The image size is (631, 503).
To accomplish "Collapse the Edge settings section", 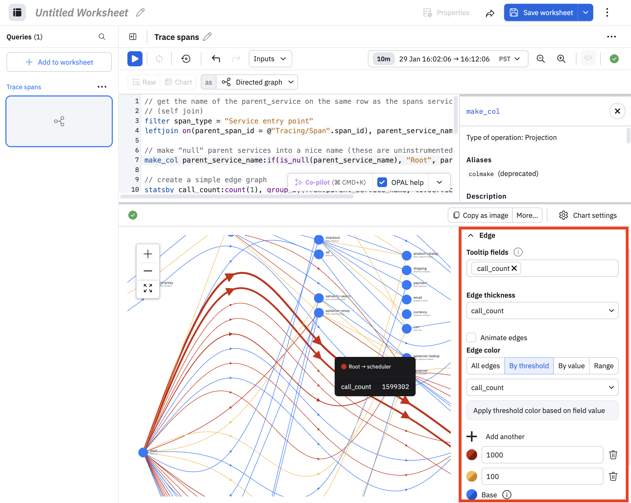I will 471,235.
